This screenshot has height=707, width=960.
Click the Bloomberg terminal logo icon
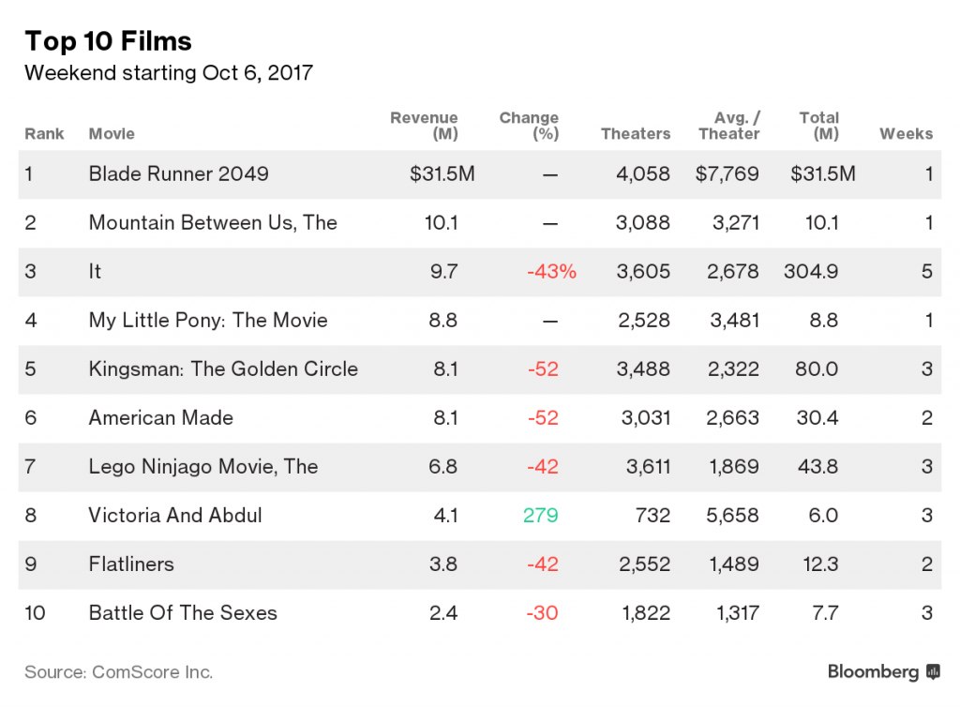933,671
